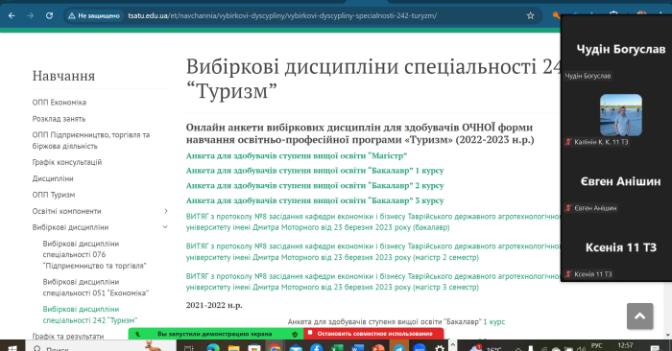Expand Освітні компоненти chevron arrow
This screenshot has height=351, width=672.
coord(166,211)
